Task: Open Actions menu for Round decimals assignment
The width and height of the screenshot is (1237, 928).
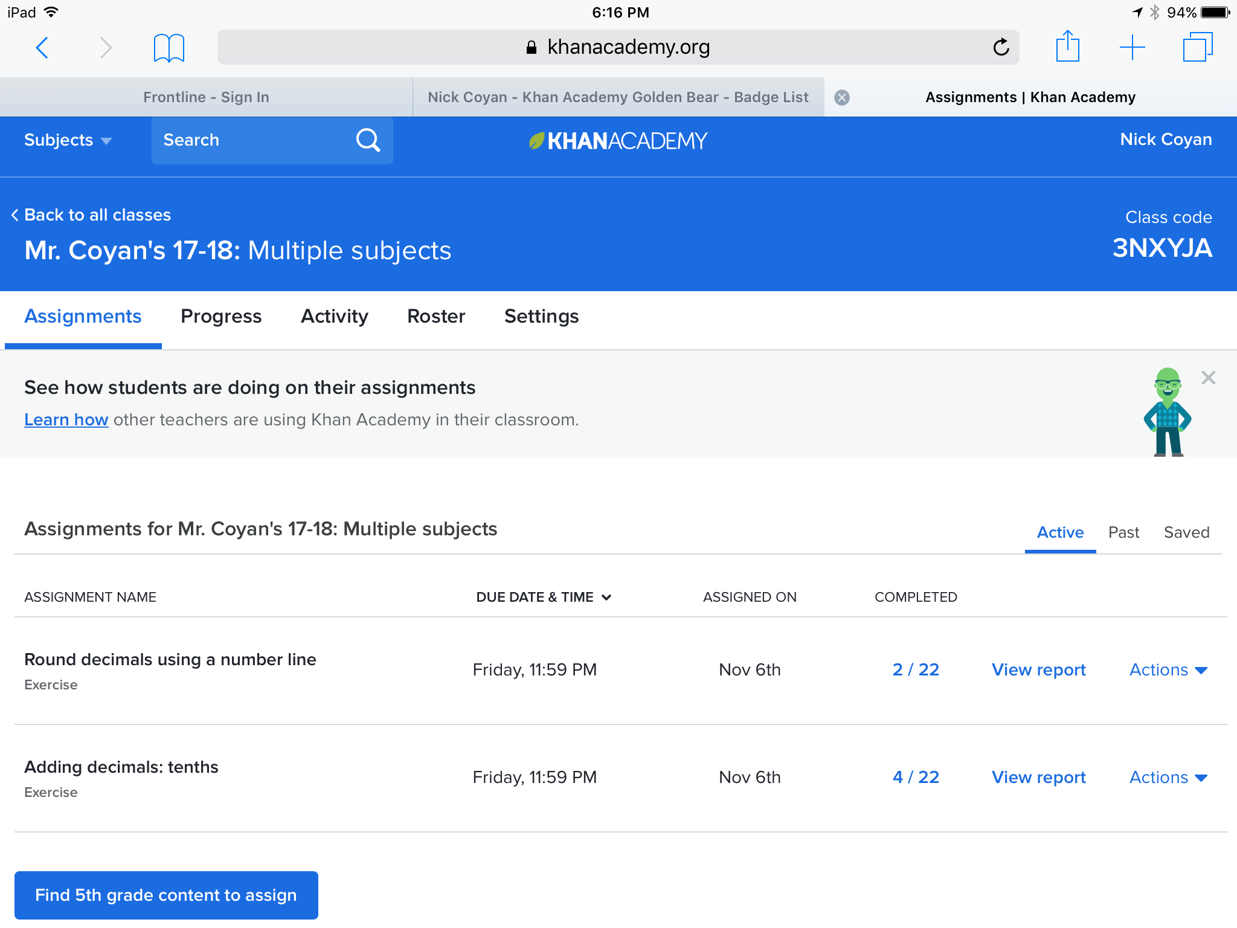Action: (x=1168, y=669)
